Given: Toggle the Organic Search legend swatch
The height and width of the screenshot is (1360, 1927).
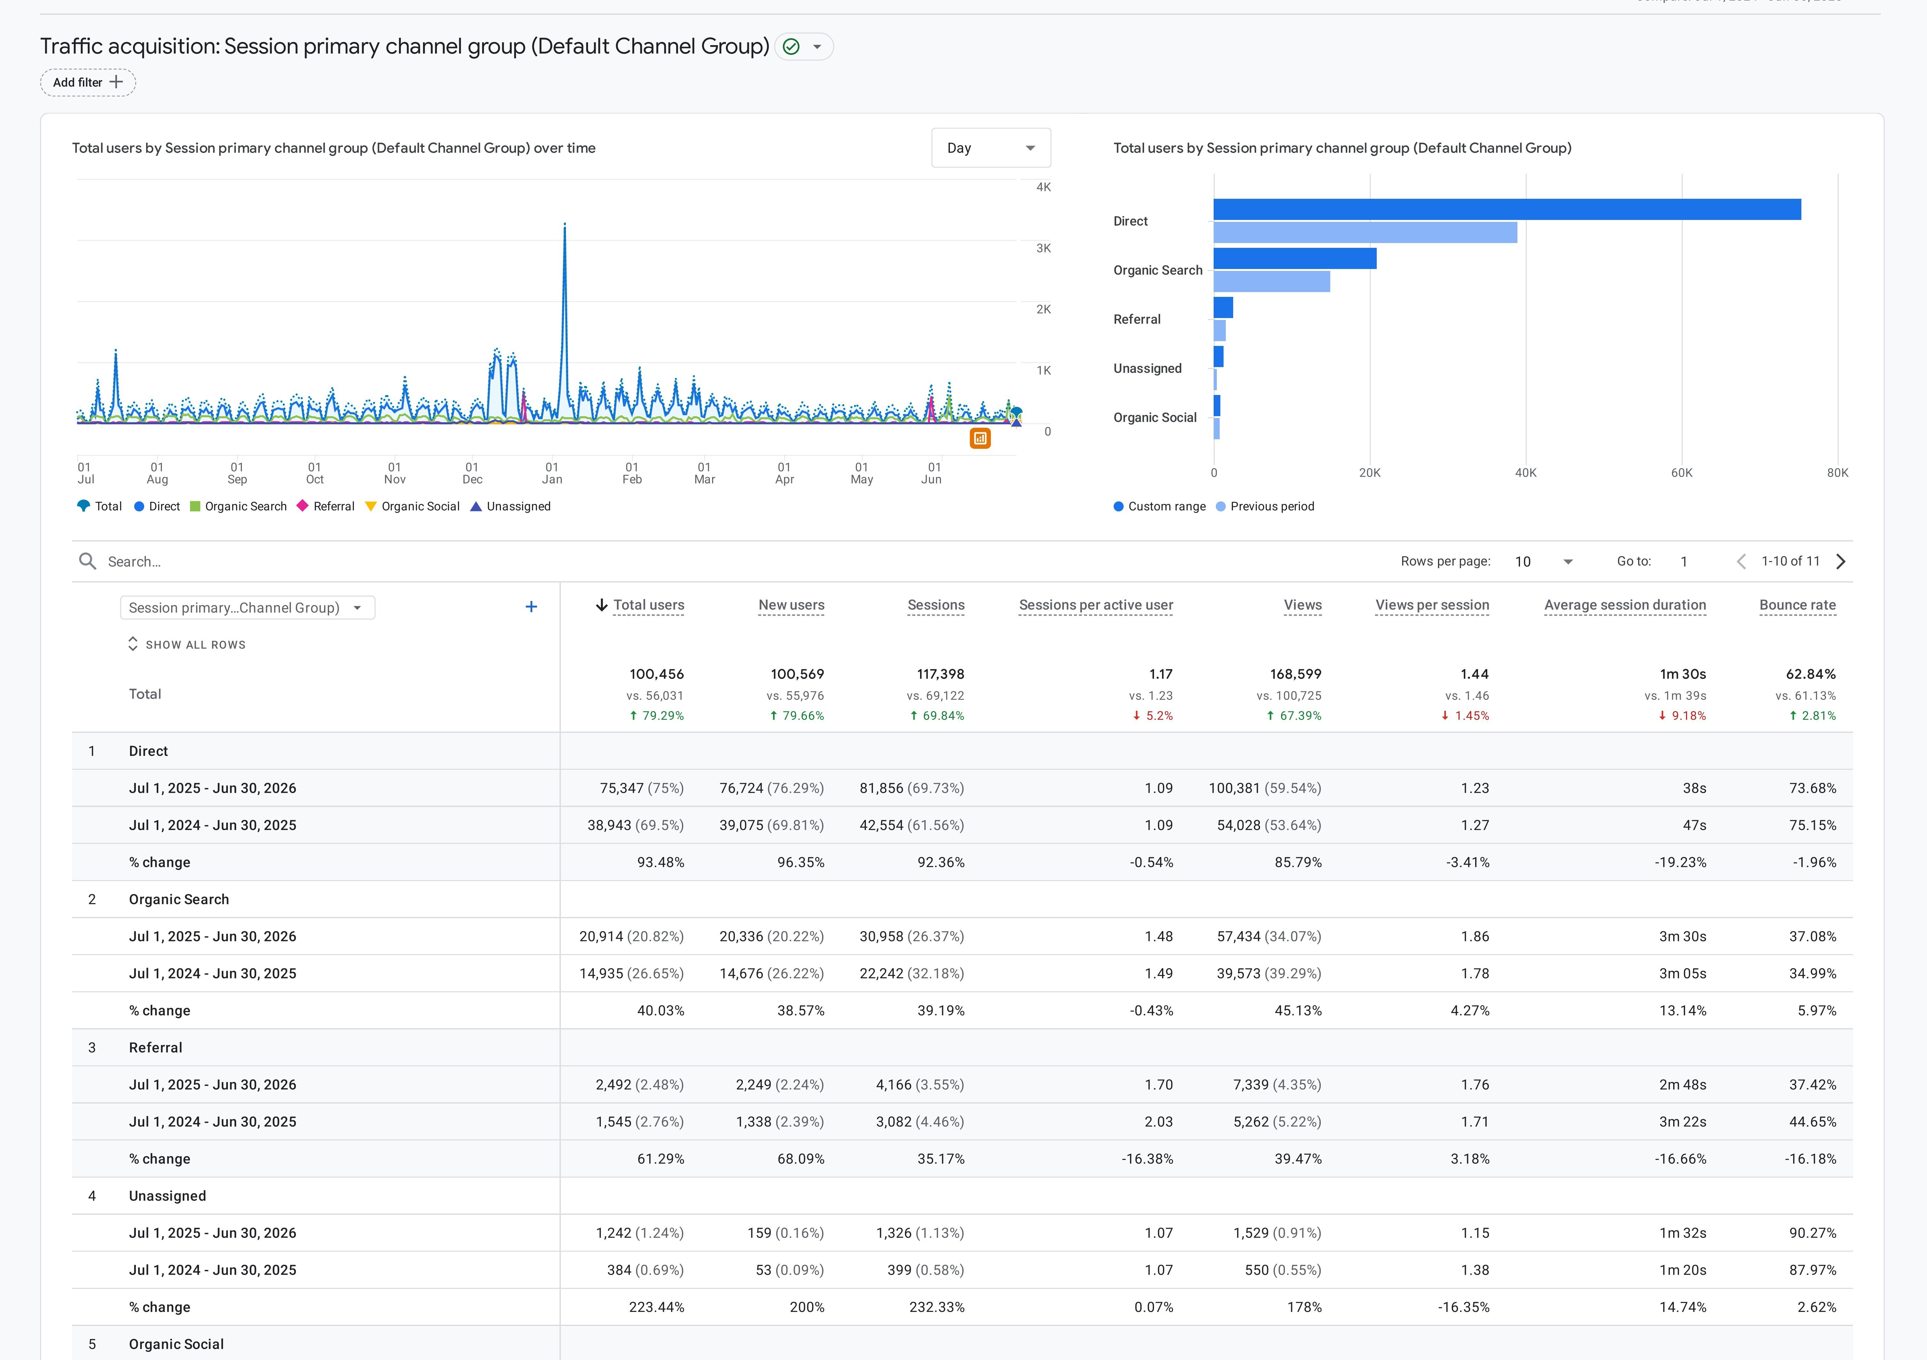Looking at the screenshot, I should click(x=195, y=506).
